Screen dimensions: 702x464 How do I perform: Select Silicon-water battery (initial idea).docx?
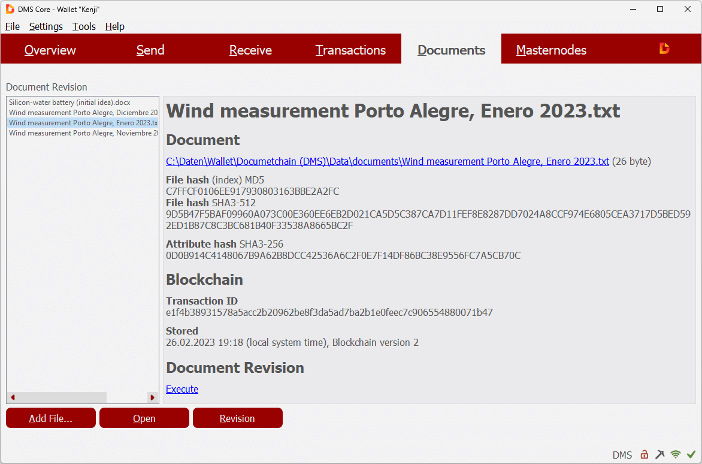(x=83, y=103)
